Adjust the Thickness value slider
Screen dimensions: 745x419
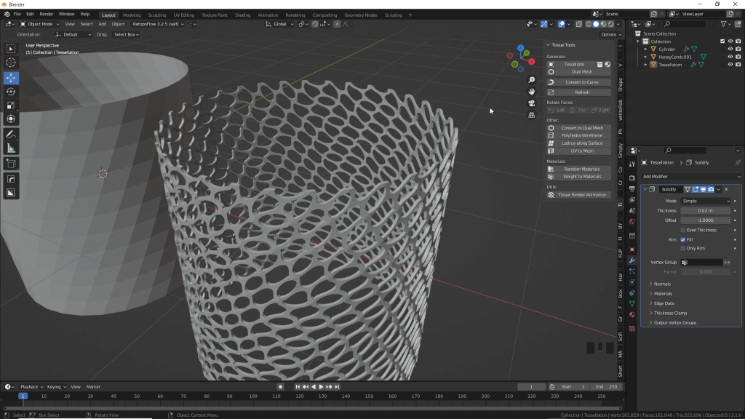pyautogui.click(x=706, y=211)
